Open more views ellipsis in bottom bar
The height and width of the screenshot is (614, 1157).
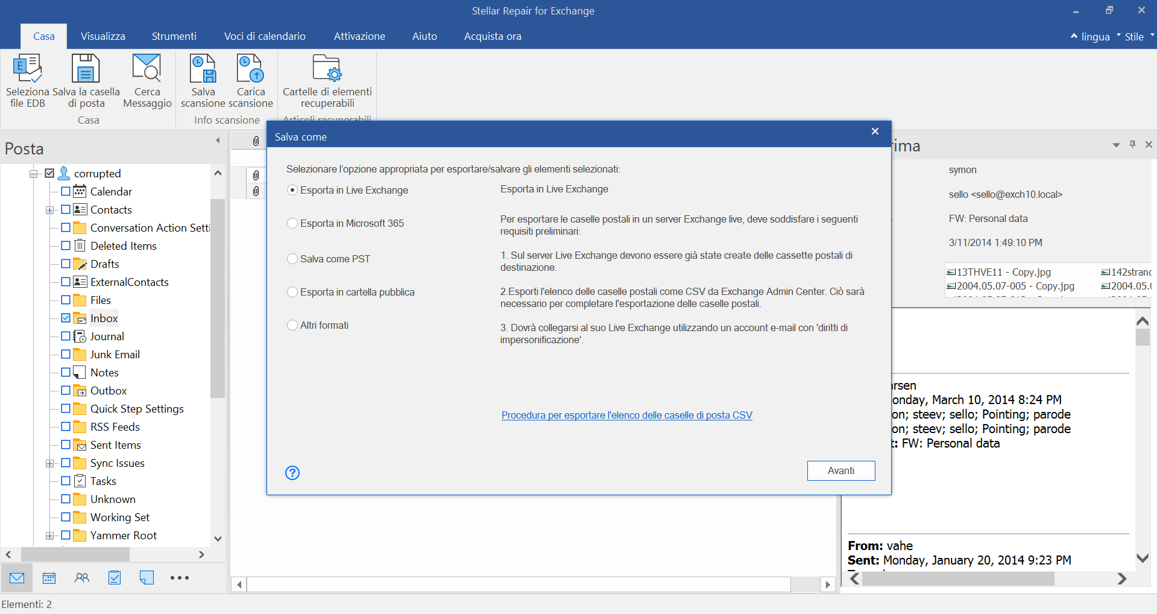pyautogui.click(x=180, y=578)
